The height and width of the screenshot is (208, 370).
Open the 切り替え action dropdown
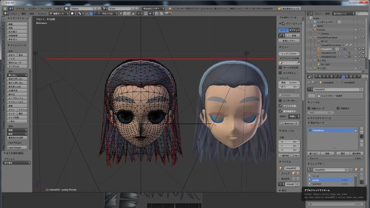tap(17, 163)
